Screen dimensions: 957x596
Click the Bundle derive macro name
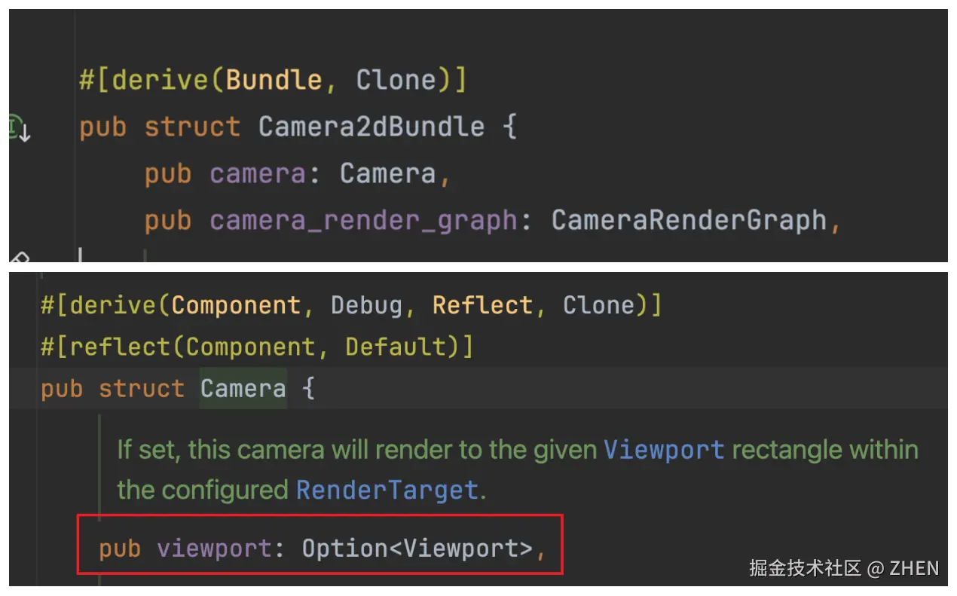click(x=274, y=80)
